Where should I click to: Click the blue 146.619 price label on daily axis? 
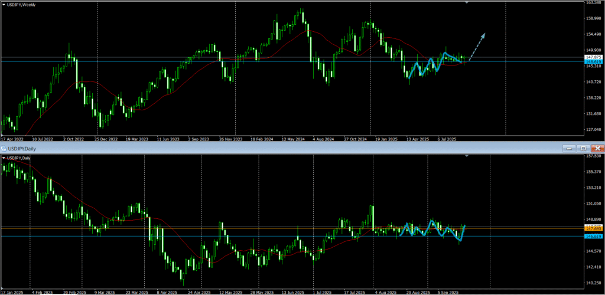pos(593,236)
